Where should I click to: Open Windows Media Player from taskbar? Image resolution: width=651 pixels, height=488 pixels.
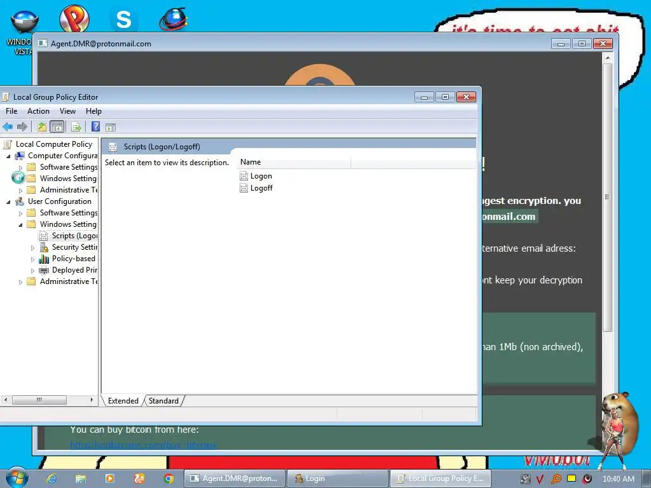pos(109,478)
